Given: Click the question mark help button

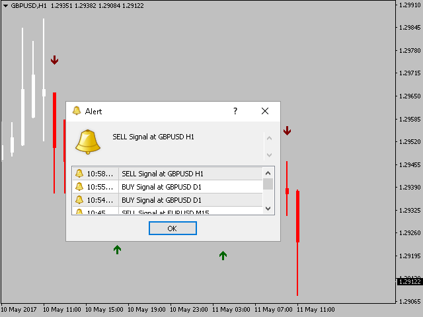Looking at the screenshot, I should point(235,111).
